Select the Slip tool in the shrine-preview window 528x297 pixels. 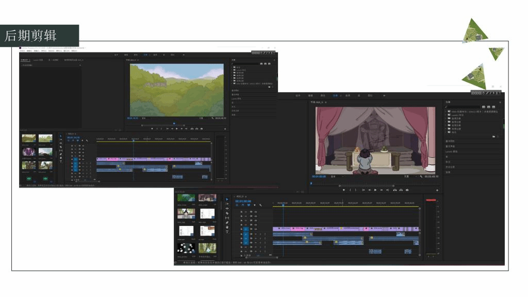227,218
